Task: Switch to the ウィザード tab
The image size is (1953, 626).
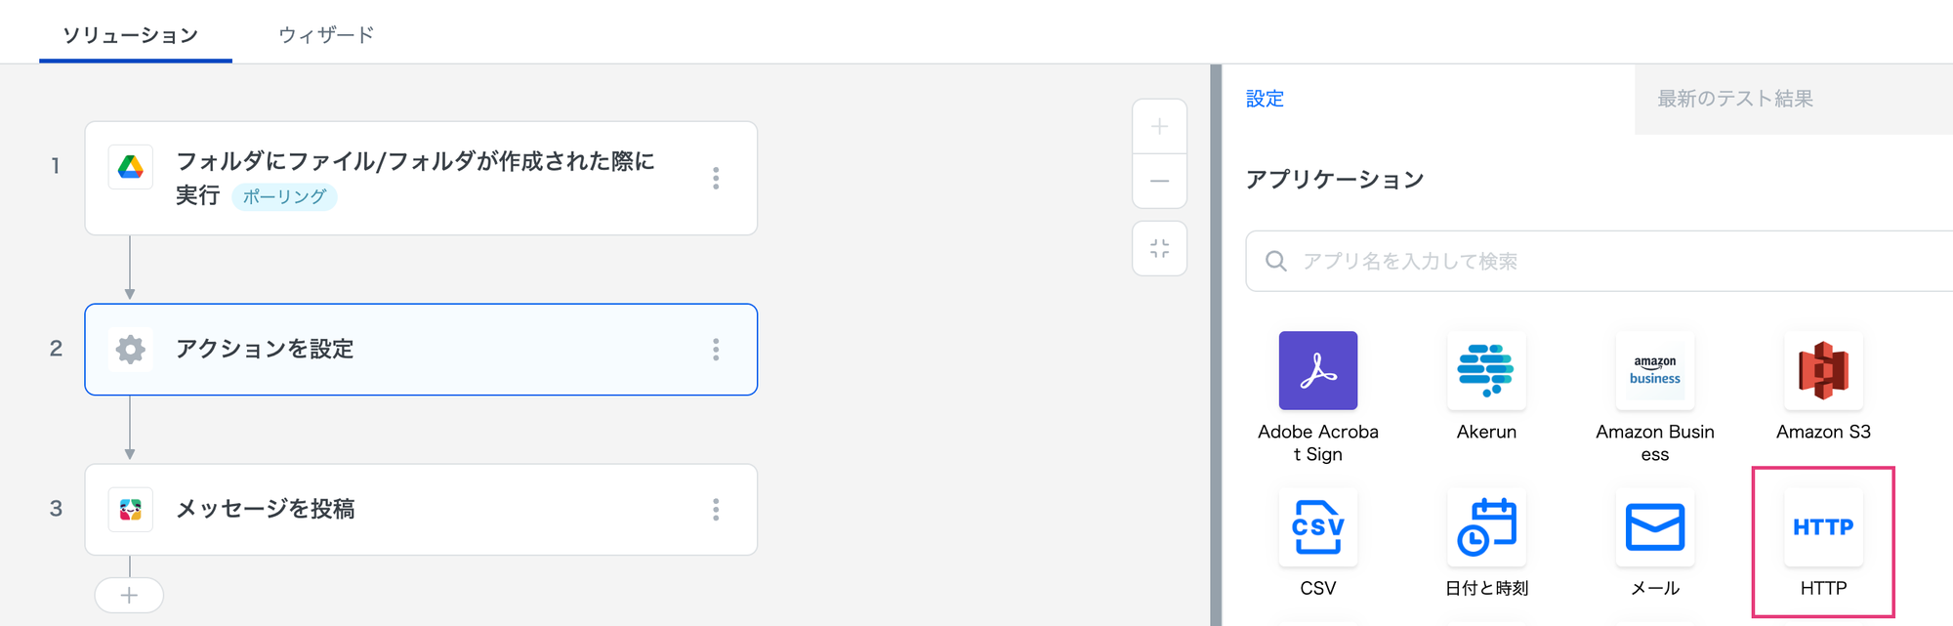Action: coord(326,35)
